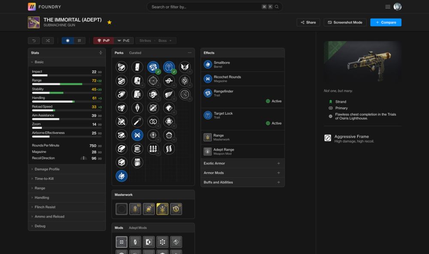
Task: Expand the Damage Profile section
Action: click(67, 169)
